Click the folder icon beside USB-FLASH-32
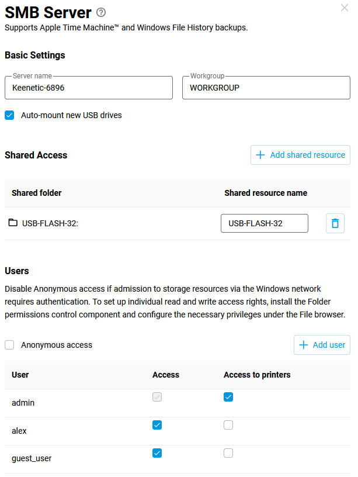358x477 pixels. click(13, 223)
